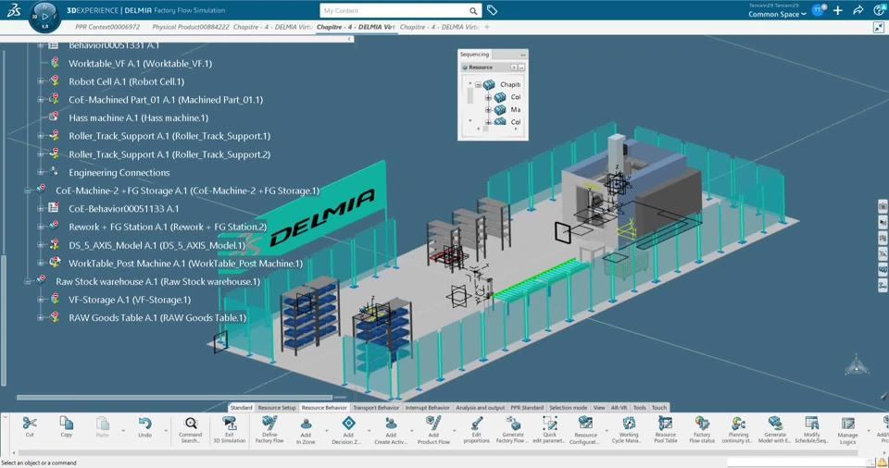
Task: Click the plus add icon top right
Action: [838, 10]
